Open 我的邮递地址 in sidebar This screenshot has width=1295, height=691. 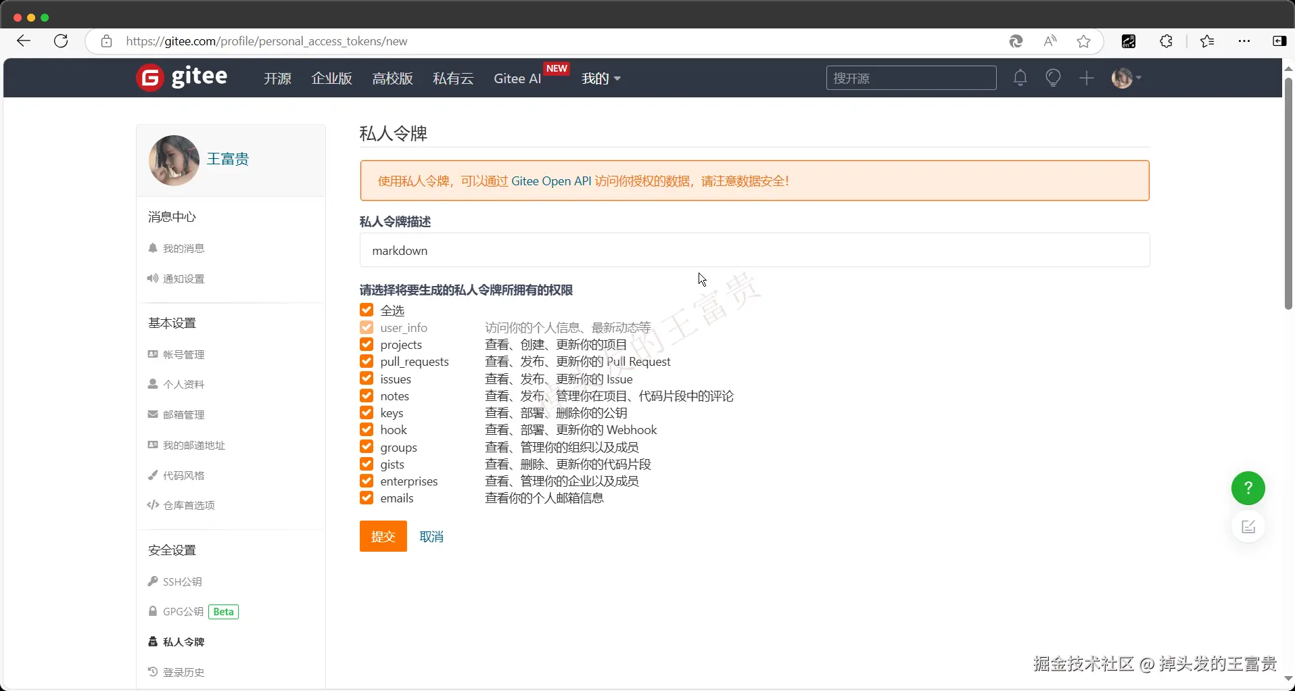[x=187, y=445]
